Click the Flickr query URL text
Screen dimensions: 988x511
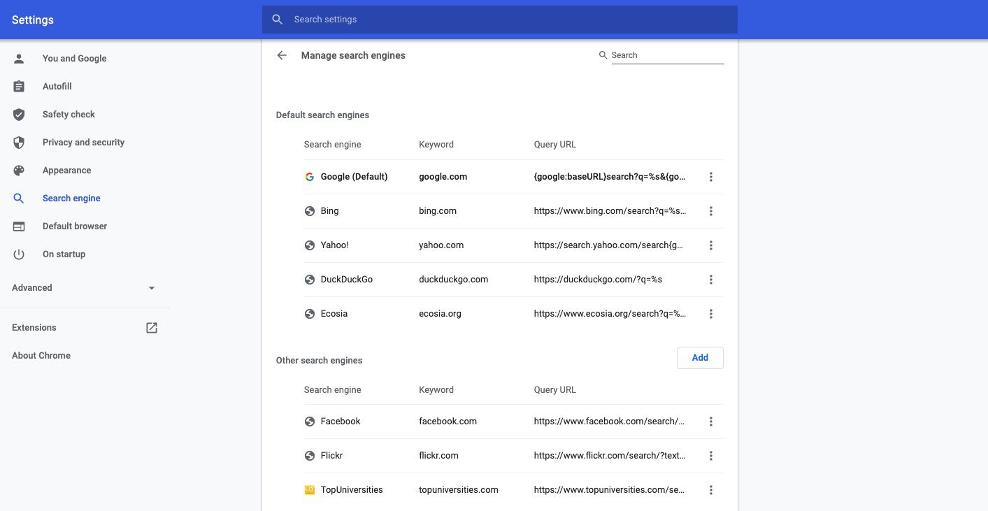coord(610,456)
